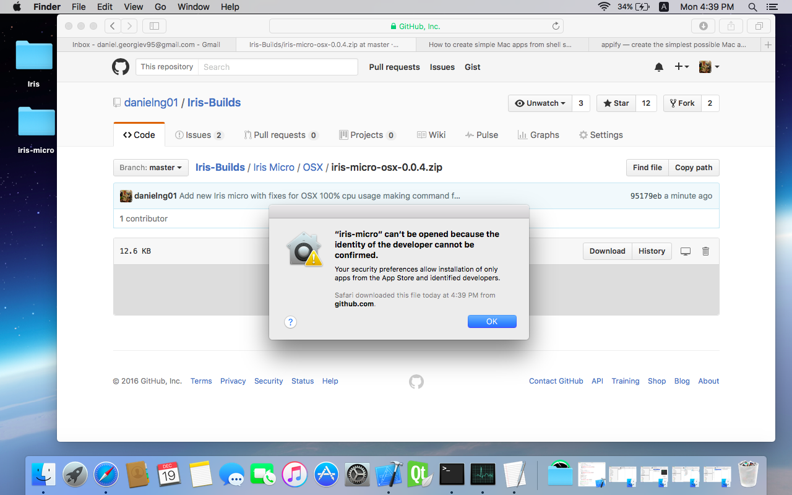Go forward with Safari's forward arrow
The height and width of the screenshot is (495, 792).
(129, 26)
